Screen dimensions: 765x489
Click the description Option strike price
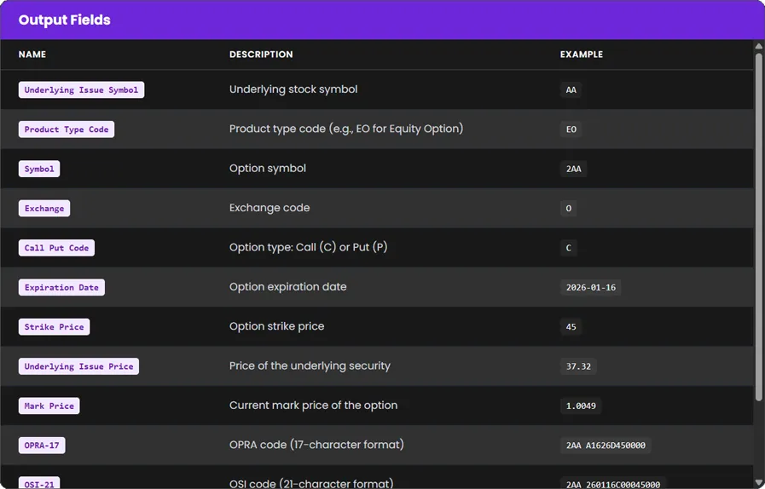[276, 326]
